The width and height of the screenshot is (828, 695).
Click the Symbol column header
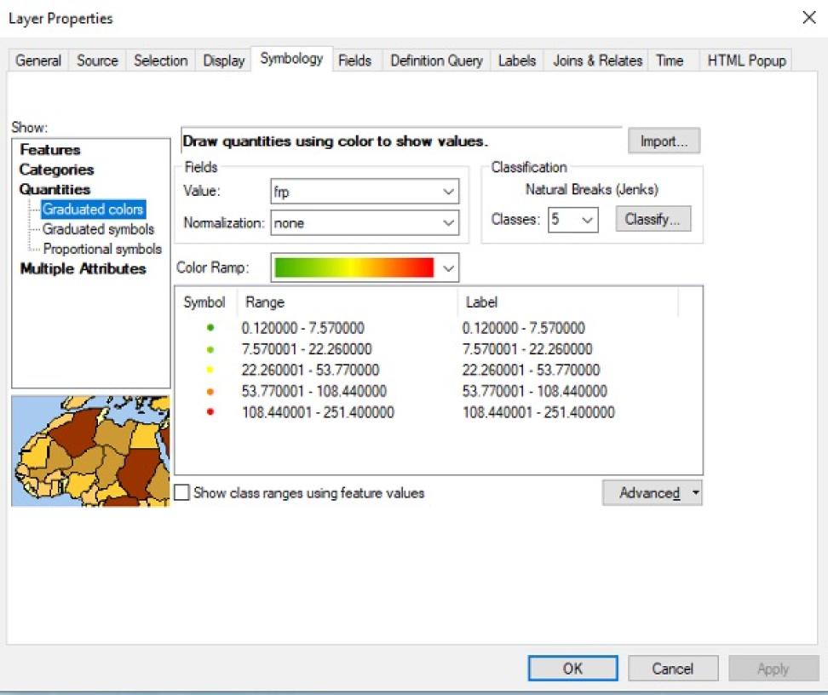click(x=204, y=302)
